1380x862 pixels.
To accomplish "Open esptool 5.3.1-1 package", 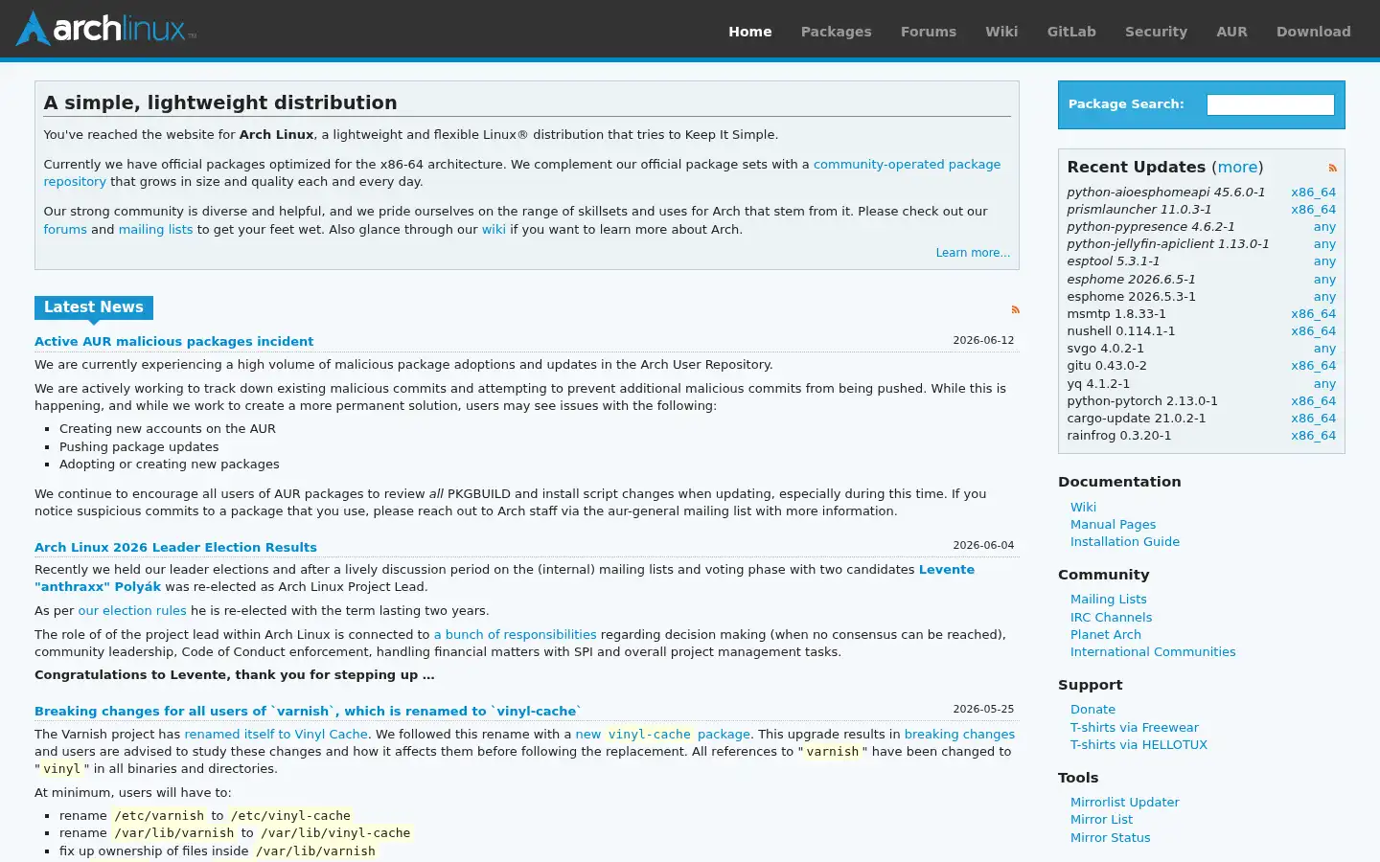I will (1113, 261).
